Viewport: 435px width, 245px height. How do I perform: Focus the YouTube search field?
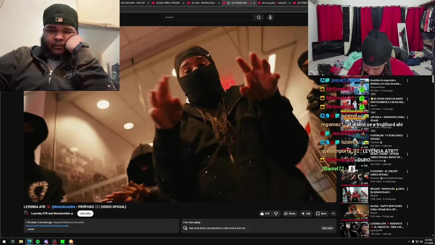click(x=208, y=17)
